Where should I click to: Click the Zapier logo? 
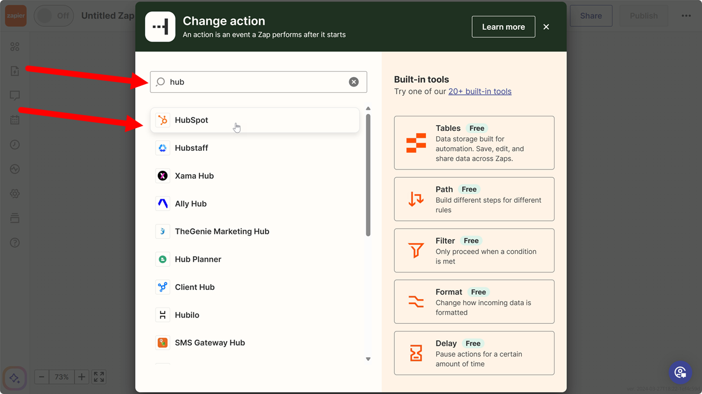tap(15, 16)
